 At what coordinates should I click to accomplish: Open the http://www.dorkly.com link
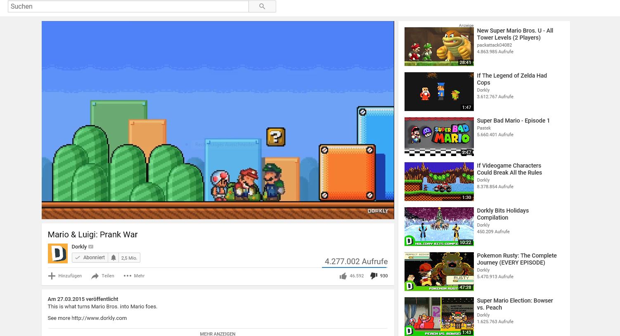coord(99,318)
